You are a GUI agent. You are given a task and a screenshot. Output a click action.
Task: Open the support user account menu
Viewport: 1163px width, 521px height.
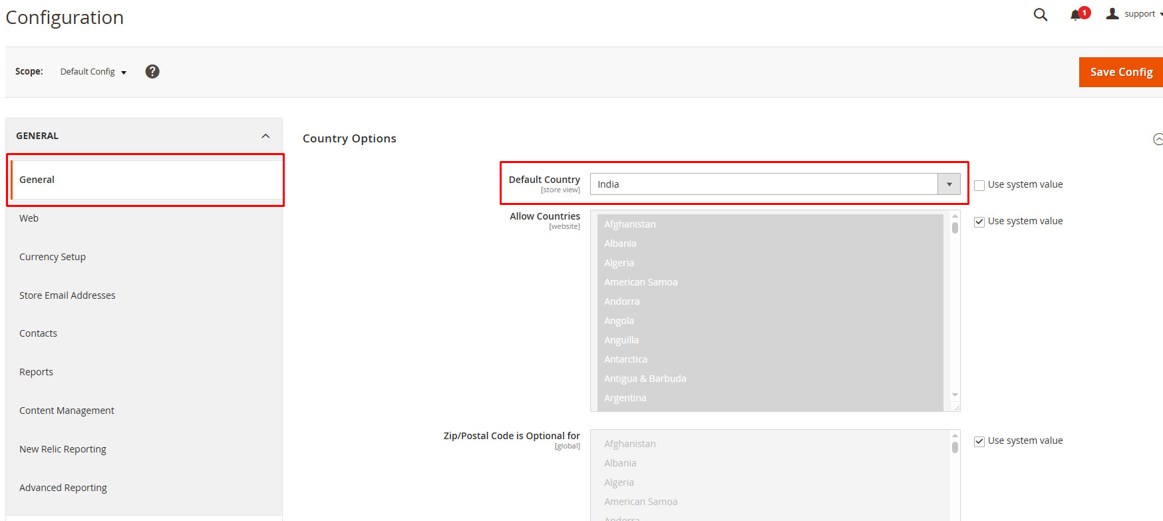coord(1134,14)
